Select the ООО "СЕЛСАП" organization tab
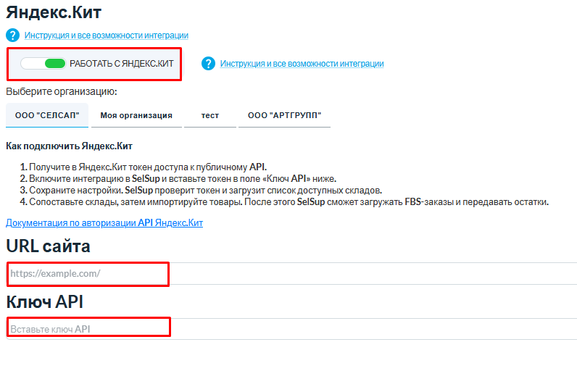Screen dimensions: 577x371 tap(47, 115)
